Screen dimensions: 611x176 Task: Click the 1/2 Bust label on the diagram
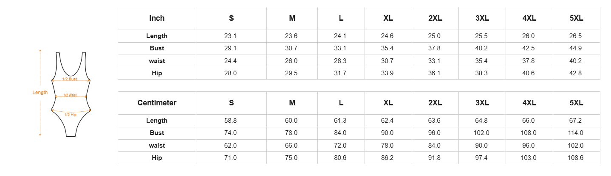70,79
